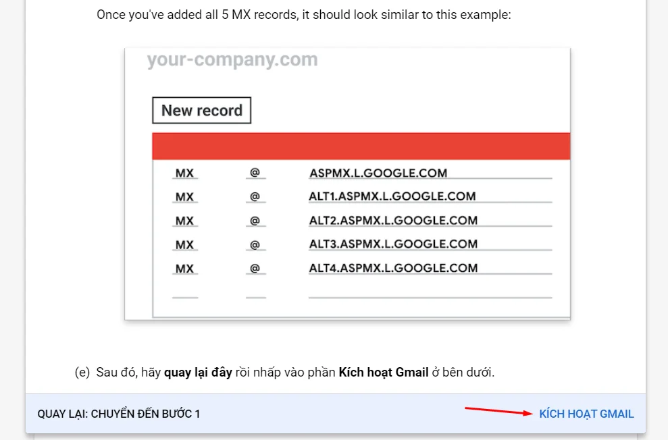
Task: Select the ALT3.ASPMX.L.GOOGLE.COM record value
Action: point(393,244)
